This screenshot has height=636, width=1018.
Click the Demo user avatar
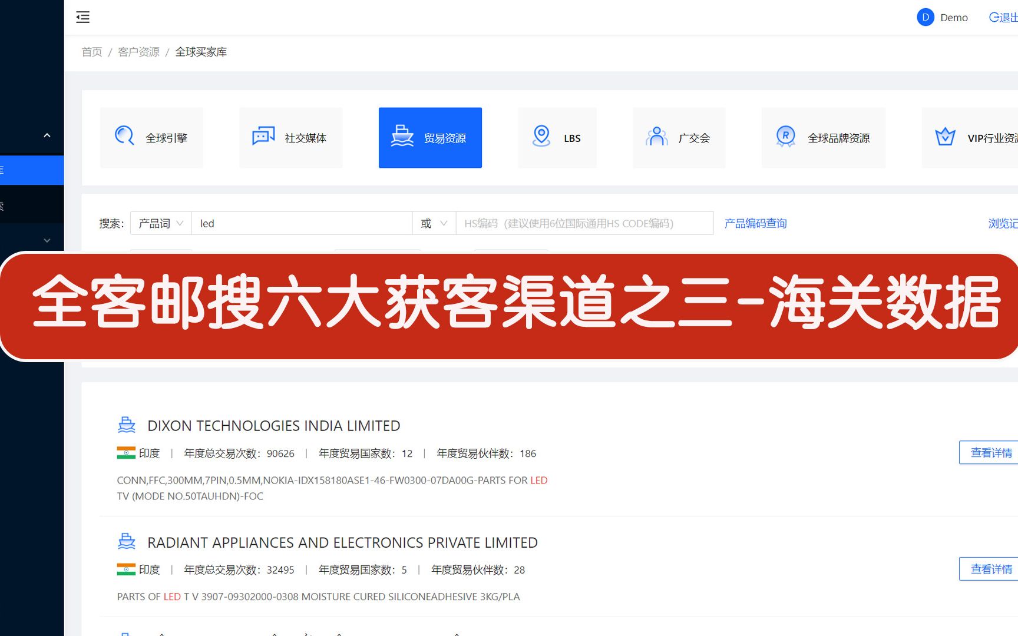tap(924, 17)
